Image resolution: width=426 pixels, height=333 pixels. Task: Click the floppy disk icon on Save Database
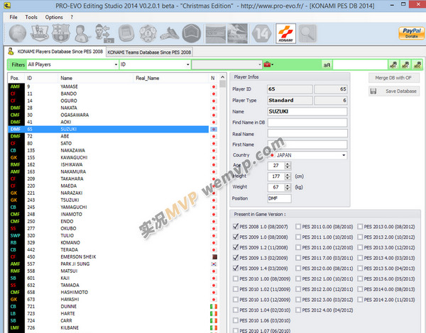pos(373,91)
